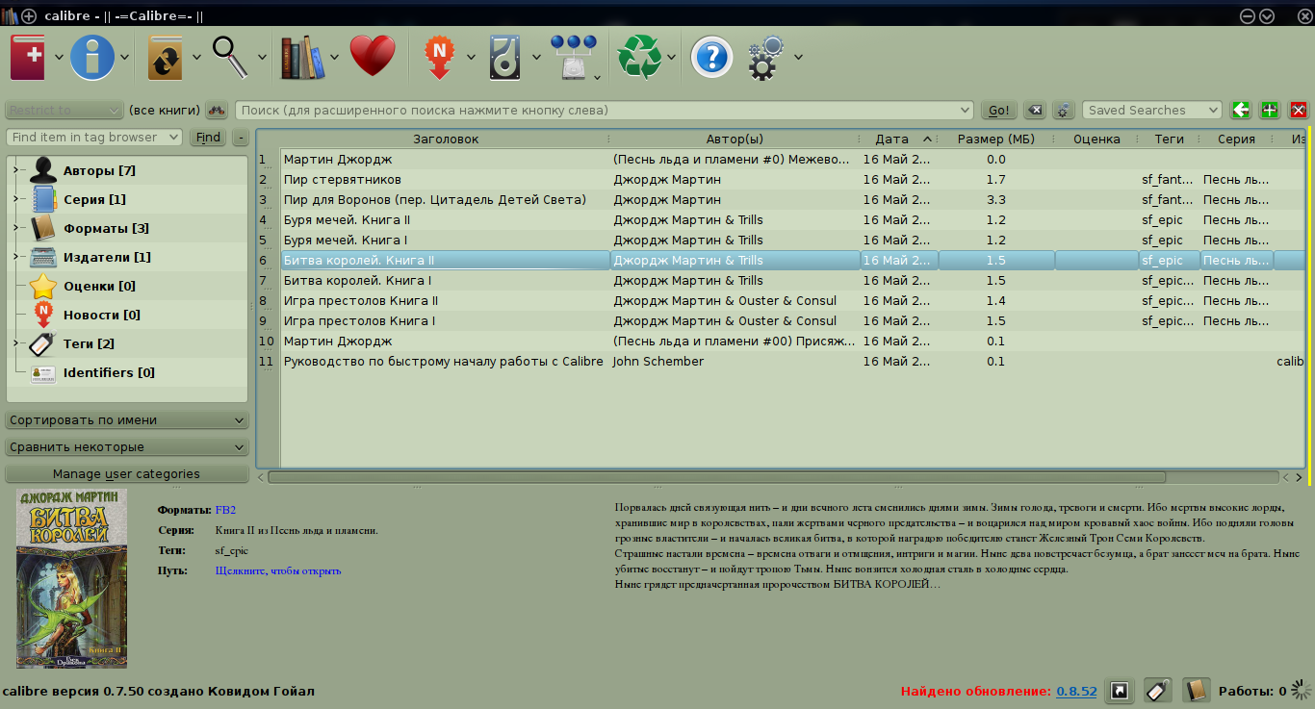Open the Saved Searches dropdown
Image resolution: width=1315 pixels, height=709 pixels.
point(1151,111)
